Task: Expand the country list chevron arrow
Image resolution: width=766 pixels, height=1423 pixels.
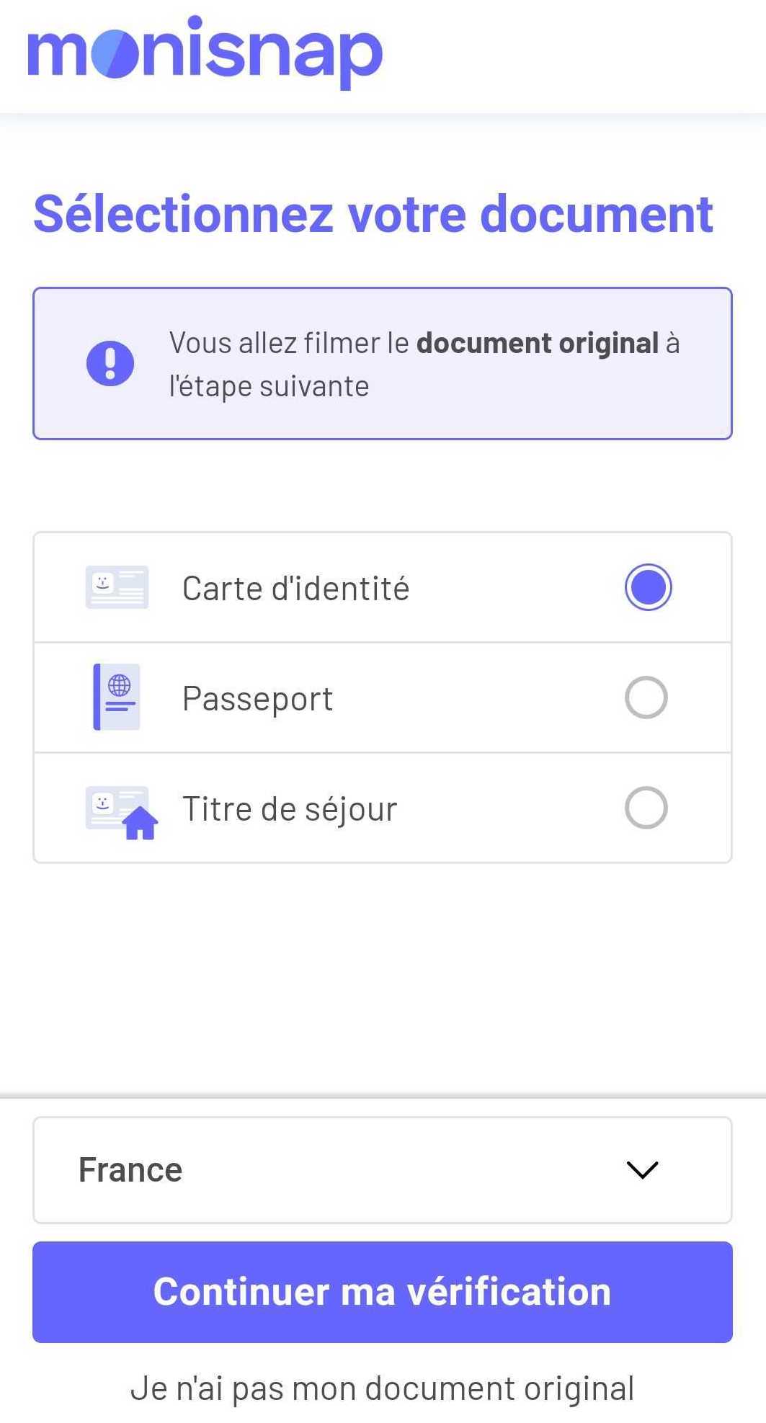Action: click(x=642, y=1169)
